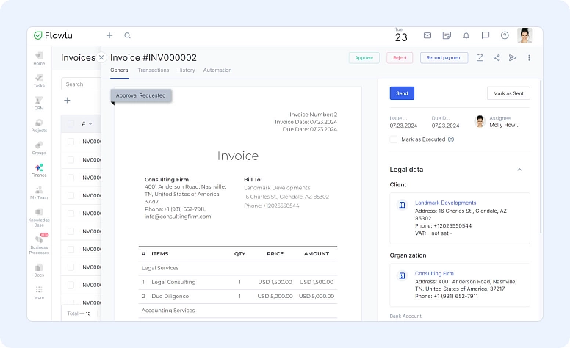The width and height of the screenshot is (570, 348).
Task: Open the top bar plus create menu
Action: pos(109,35)
